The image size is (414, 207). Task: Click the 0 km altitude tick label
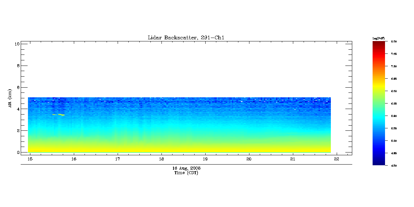17,152
